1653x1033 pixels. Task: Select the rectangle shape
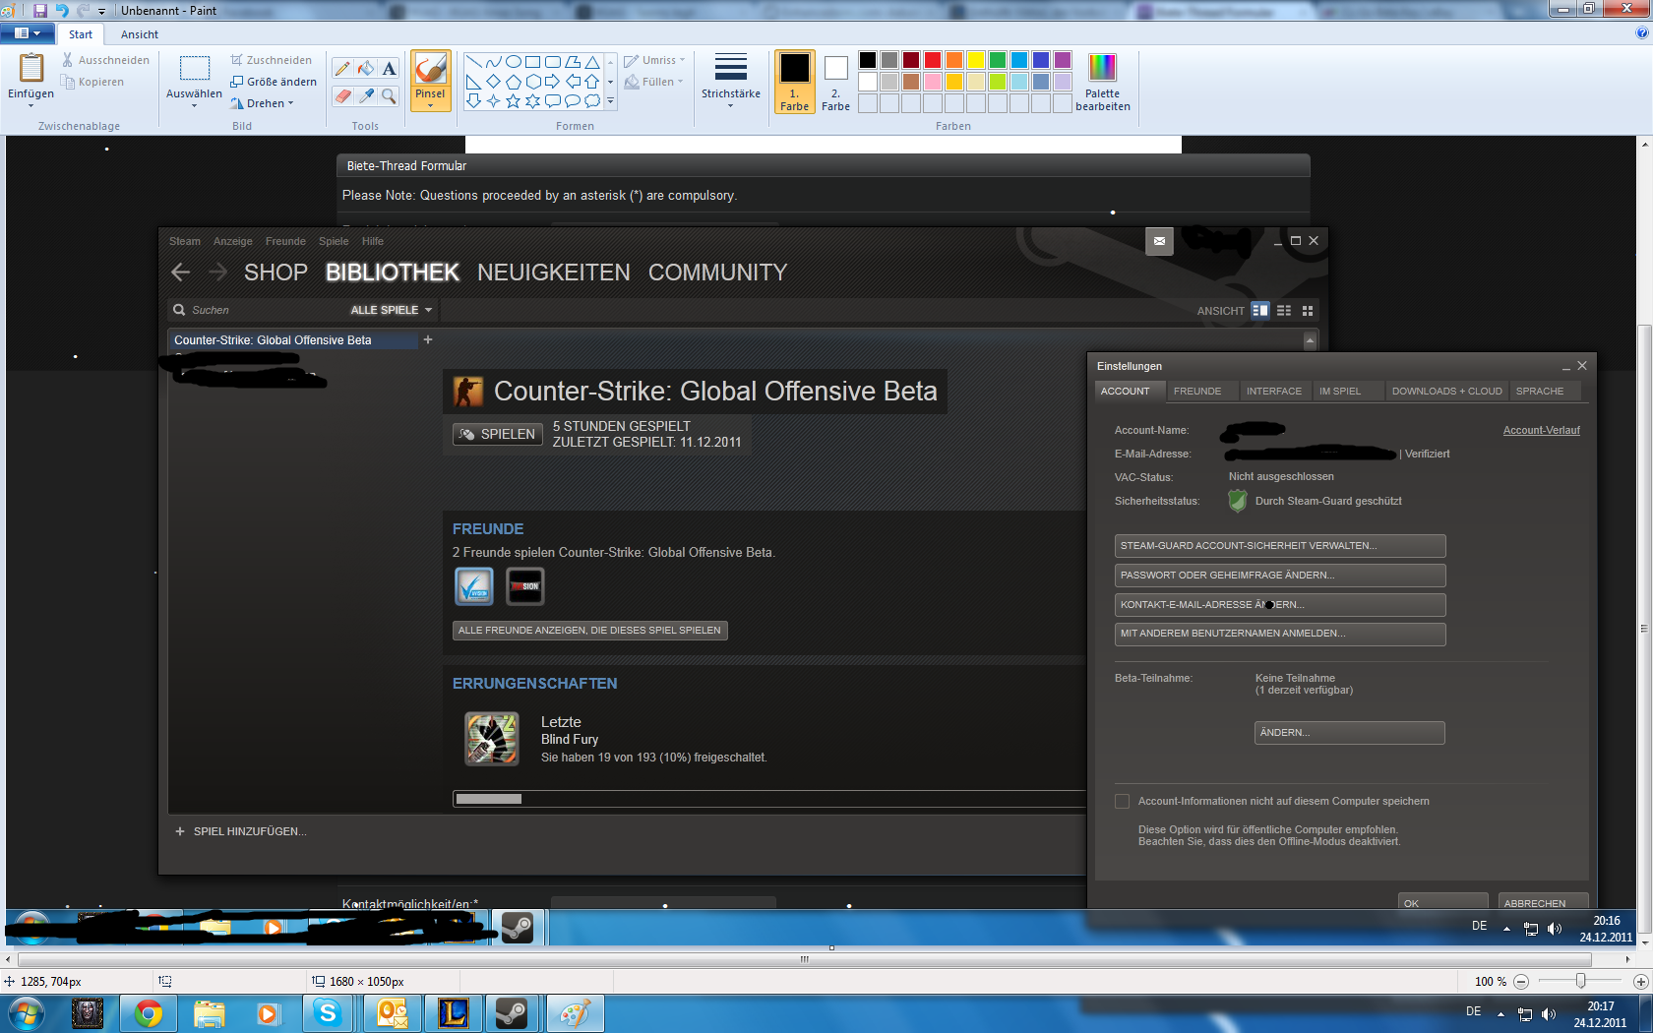click(532, 62)
